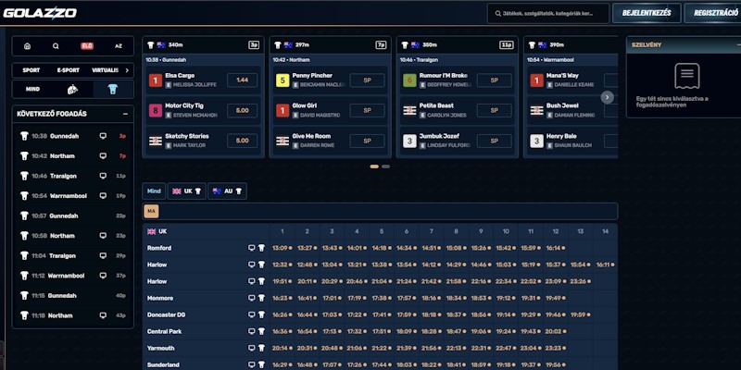Image resolution: width=741 pixels, height=370 pixels.
Task: Click number 6 badge for Rumour I'M Broke
Action: point(409,80)
